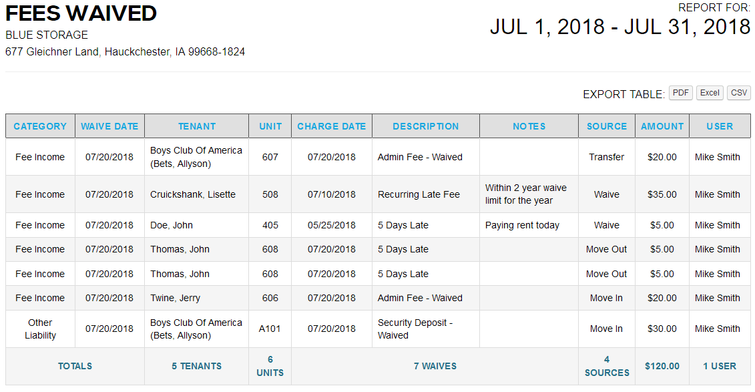Click the $120.00 totals amount
This screenshot has height=392, width=755.
tap(662, 366)
